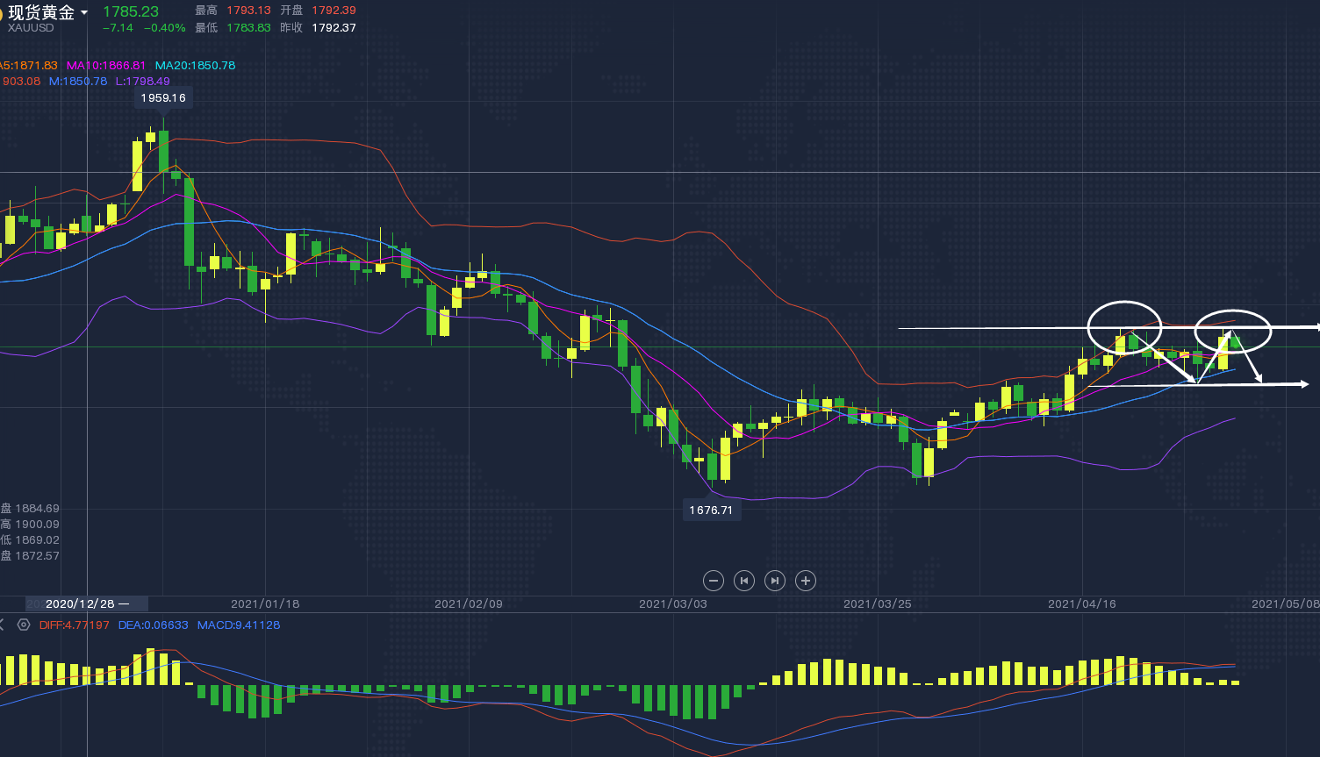Click the current price 1785.23

pos(131,12)
